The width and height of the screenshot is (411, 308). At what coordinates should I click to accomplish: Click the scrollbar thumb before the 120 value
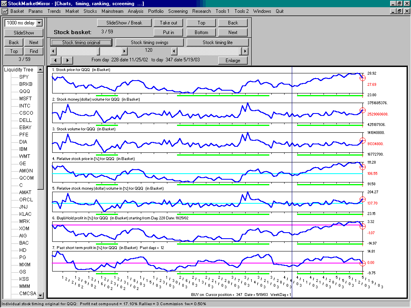click(x=98, y=51)
